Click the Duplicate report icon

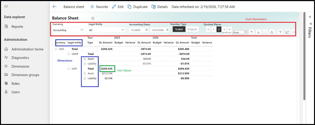click(x=130, y=7)
